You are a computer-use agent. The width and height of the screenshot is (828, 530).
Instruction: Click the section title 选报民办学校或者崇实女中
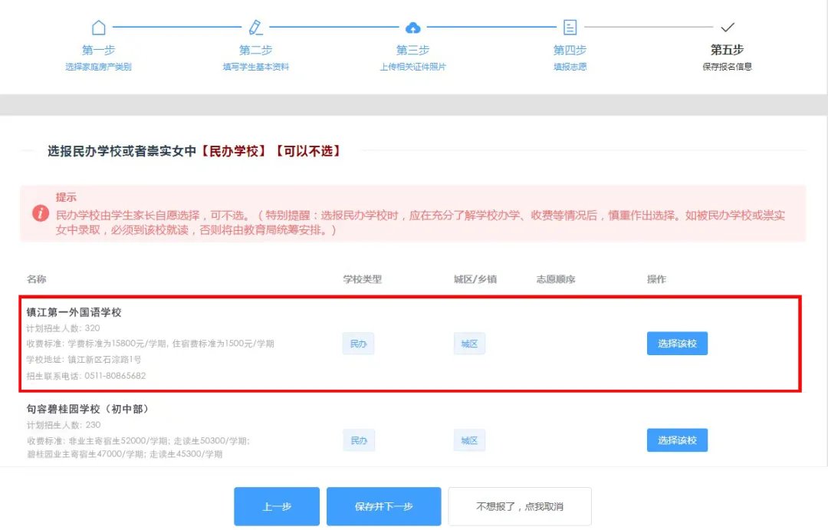point(122,151)
